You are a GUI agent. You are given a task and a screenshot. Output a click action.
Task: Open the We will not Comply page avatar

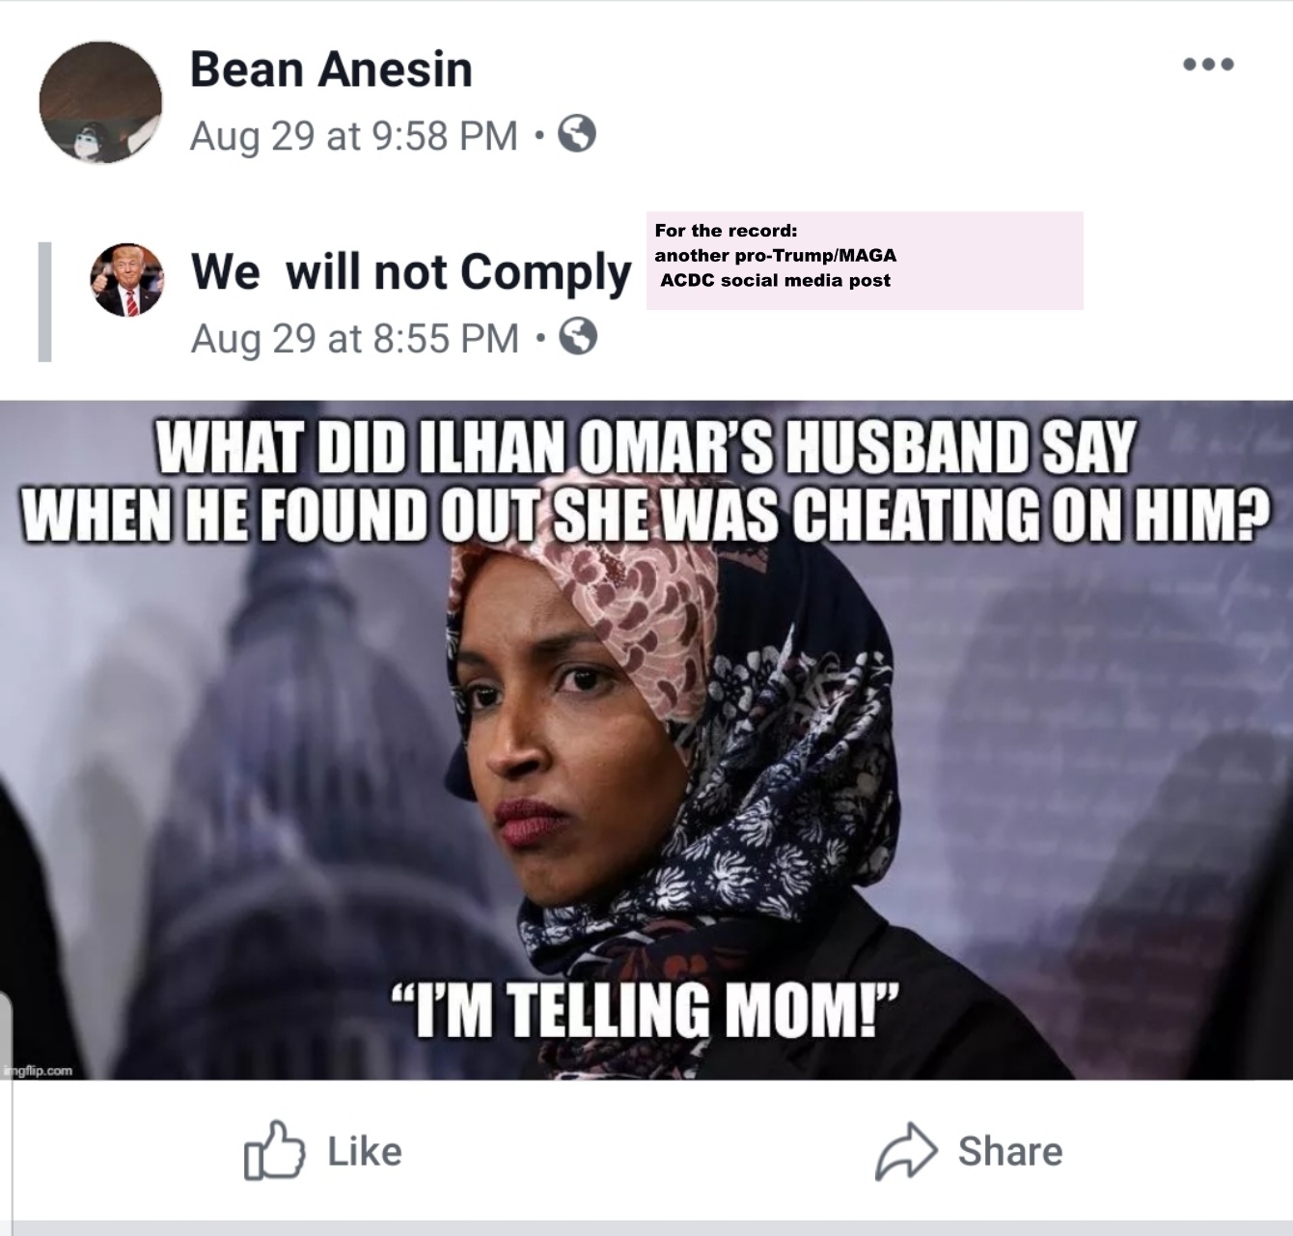pyautogui.click(x=126, y=280)
